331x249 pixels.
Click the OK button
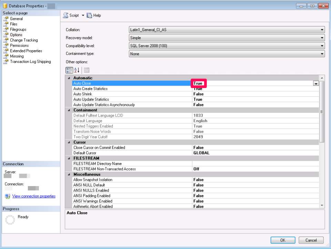click(x=283, y=240)
